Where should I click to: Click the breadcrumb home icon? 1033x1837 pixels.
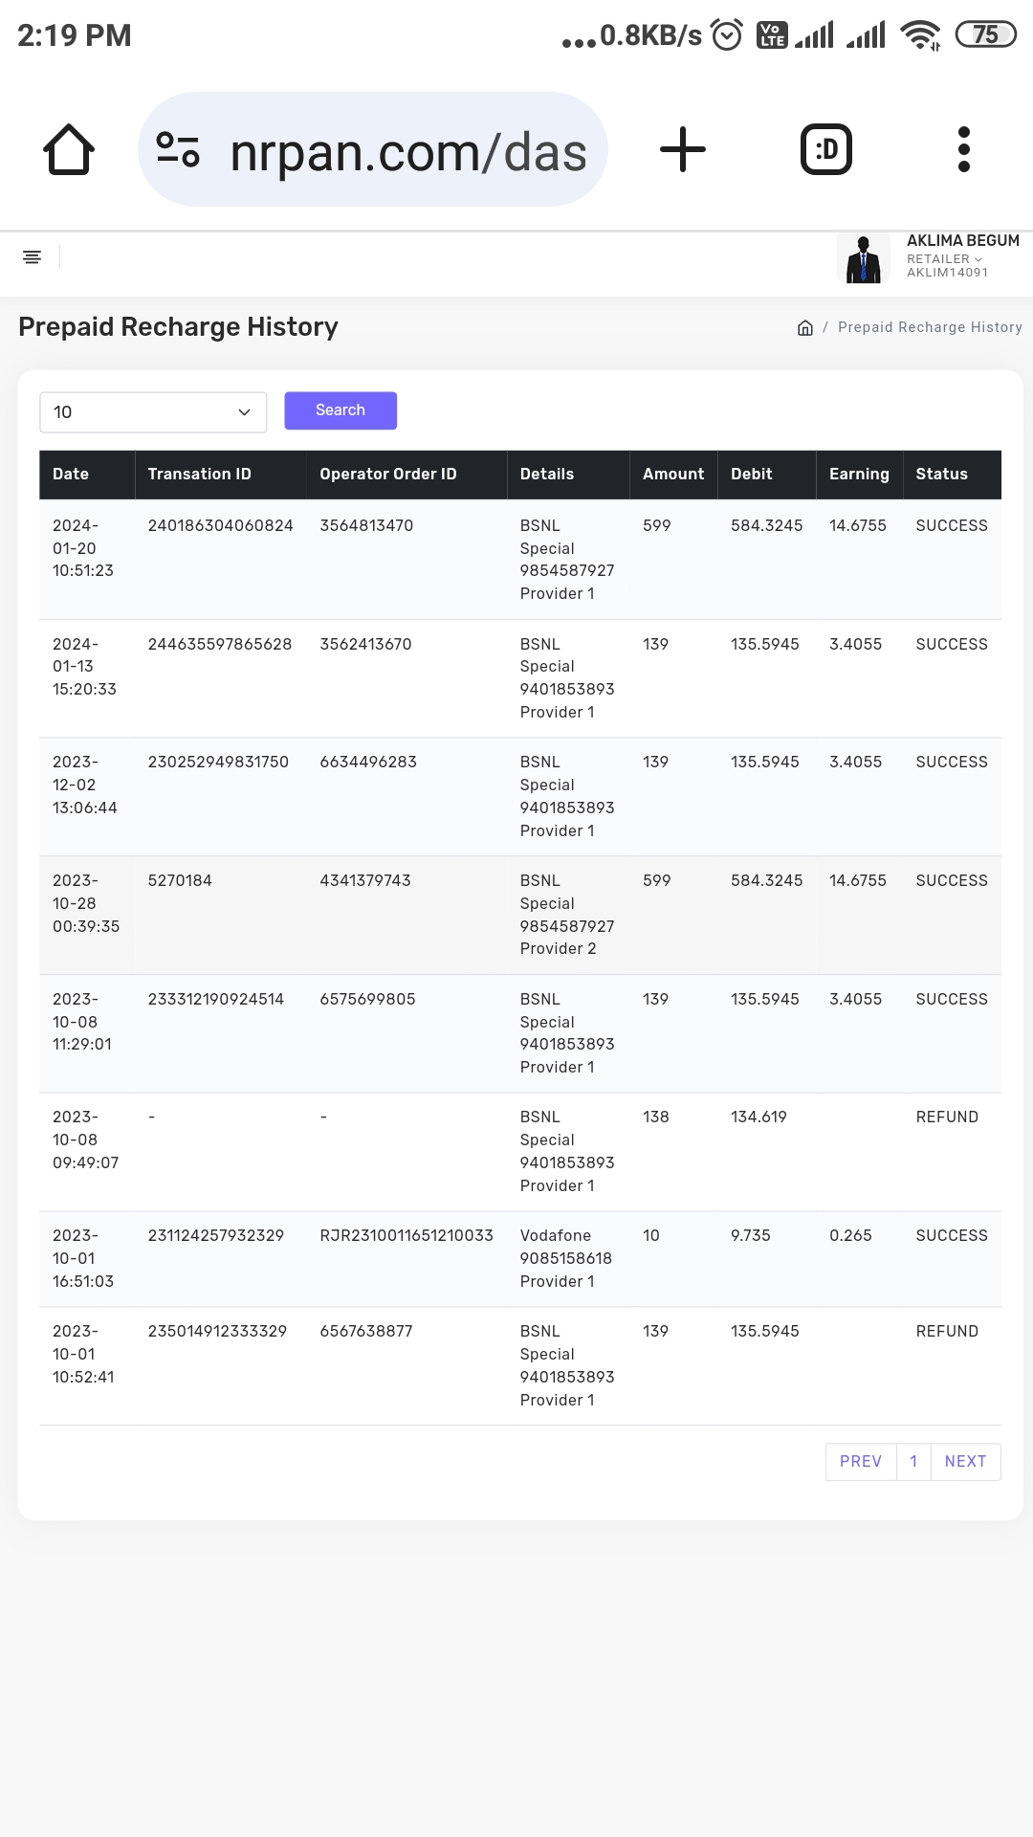click(805, 328)
